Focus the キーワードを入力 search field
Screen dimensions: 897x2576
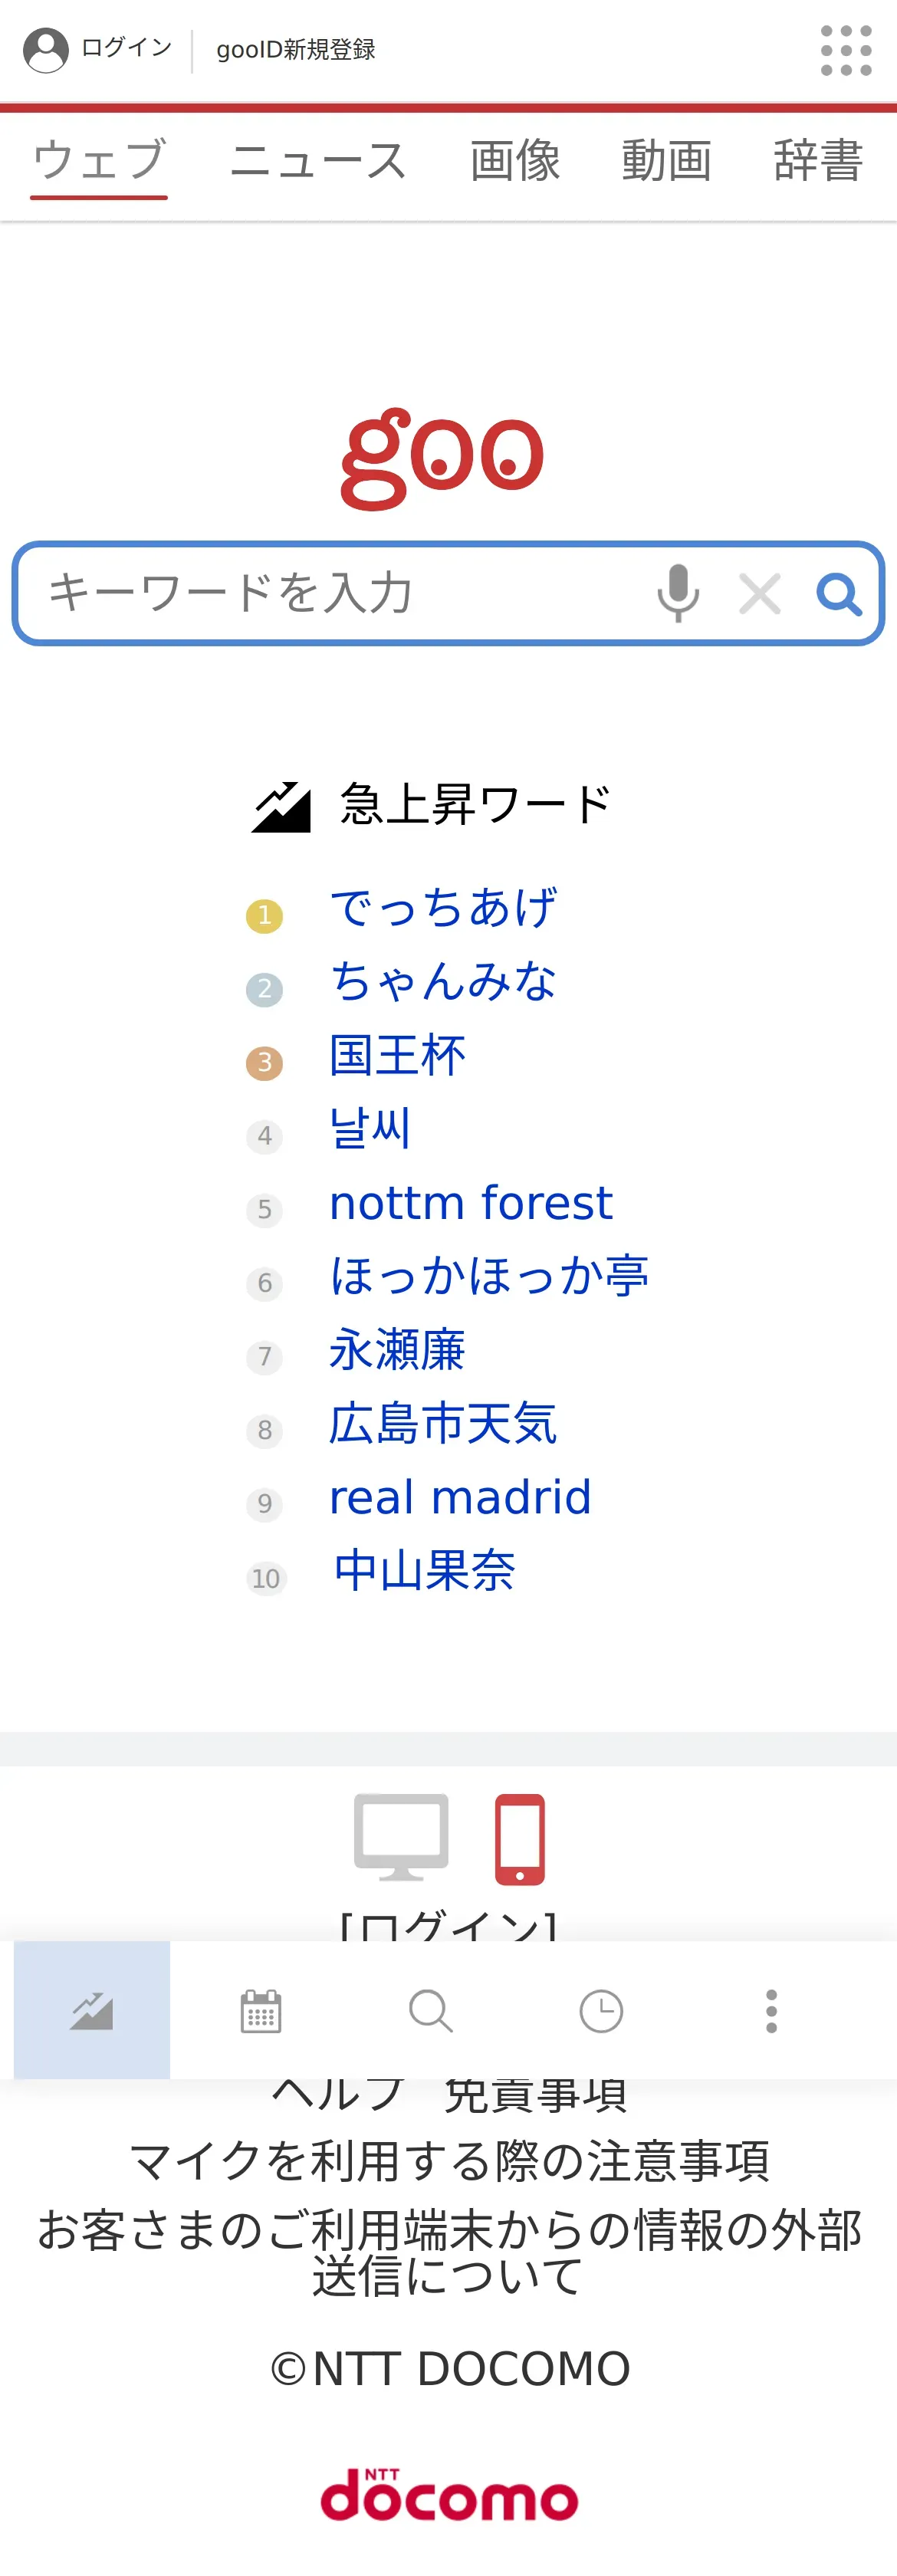pos(330,593)
